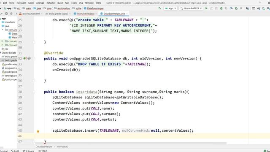Open the Run menu

(67, 3)
